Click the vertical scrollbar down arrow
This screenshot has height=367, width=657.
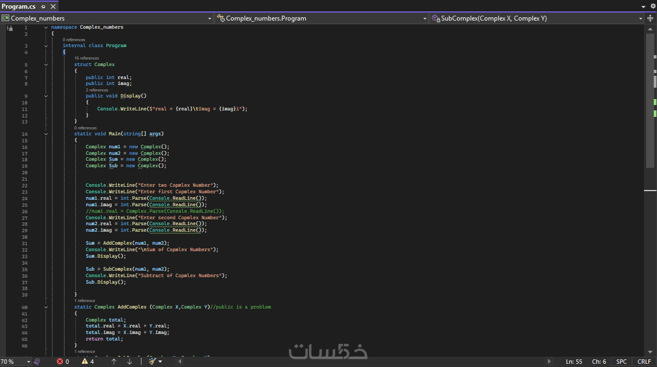point(650,351)
